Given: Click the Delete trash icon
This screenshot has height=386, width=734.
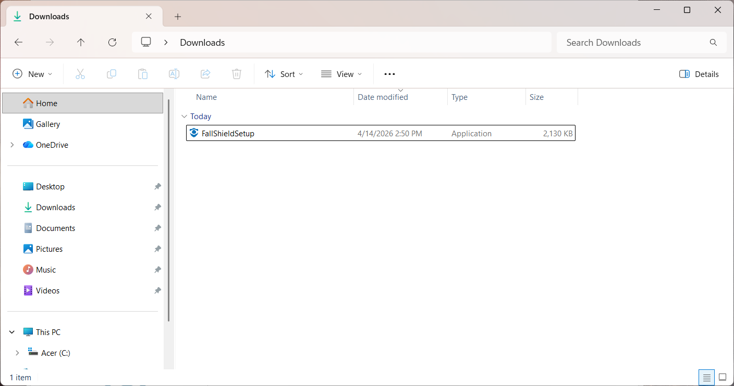Looking at the screenshot, I should tap(237, 74).
